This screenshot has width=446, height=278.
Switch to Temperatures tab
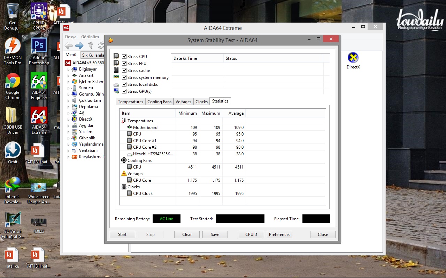[130, 102]
